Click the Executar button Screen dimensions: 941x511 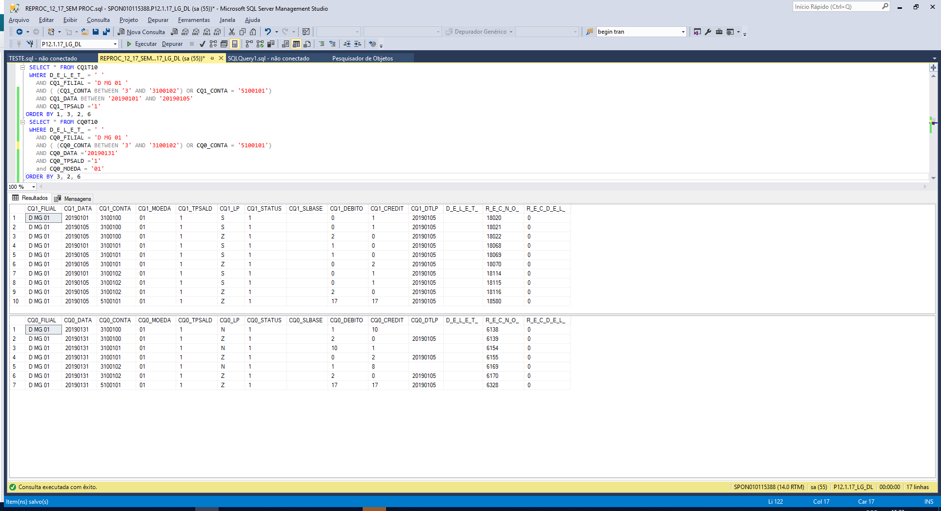142,44
